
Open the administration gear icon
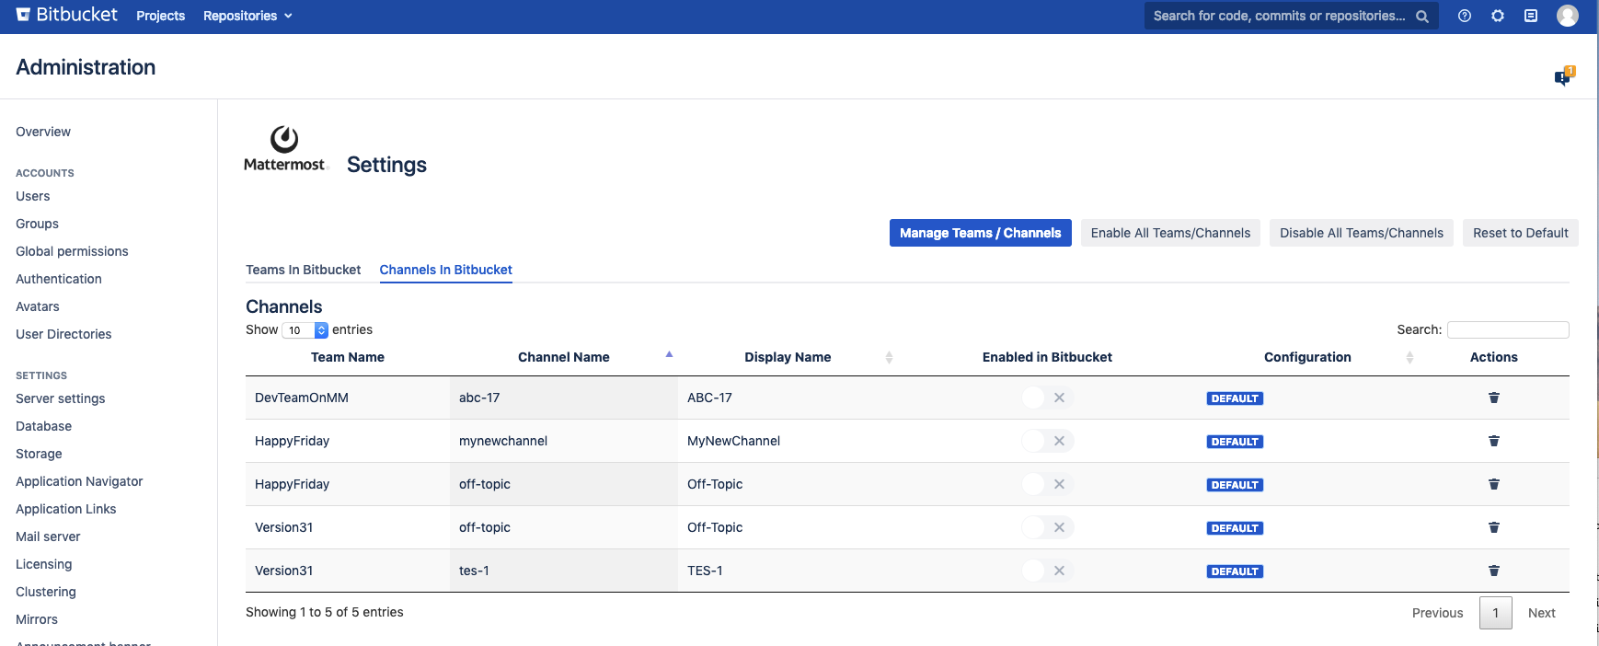[x=1498, y=16]
